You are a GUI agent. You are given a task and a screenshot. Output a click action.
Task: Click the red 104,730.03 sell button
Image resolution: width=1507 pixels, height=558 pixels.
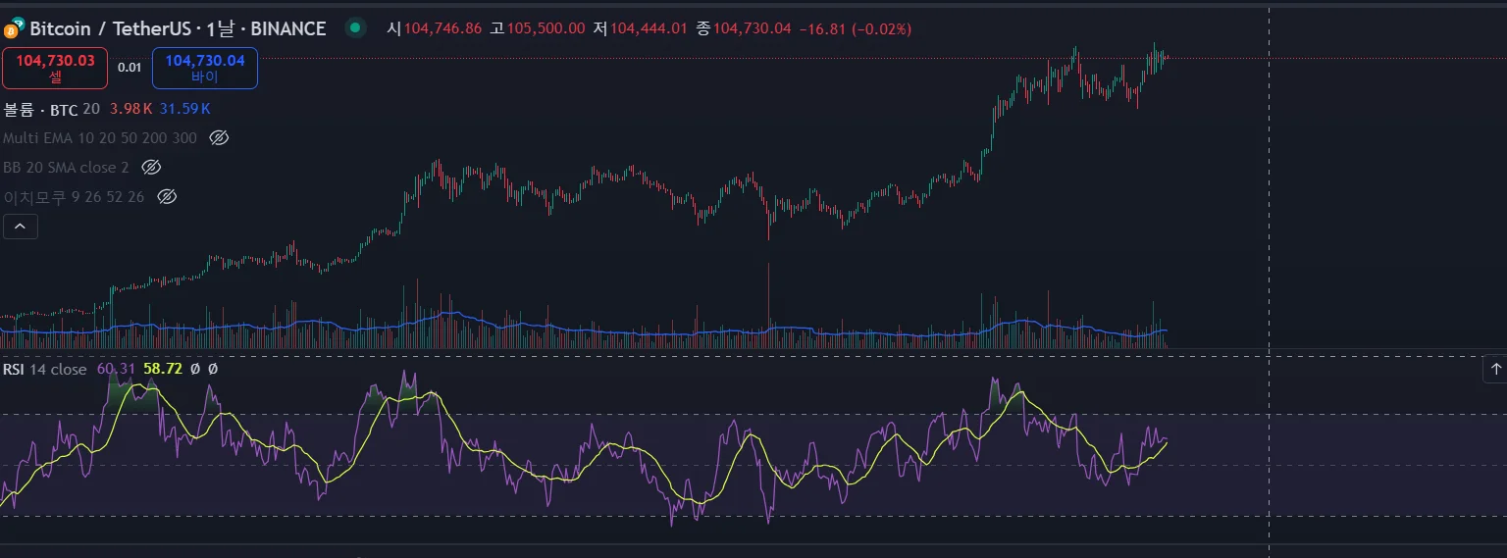coord(55,68)
